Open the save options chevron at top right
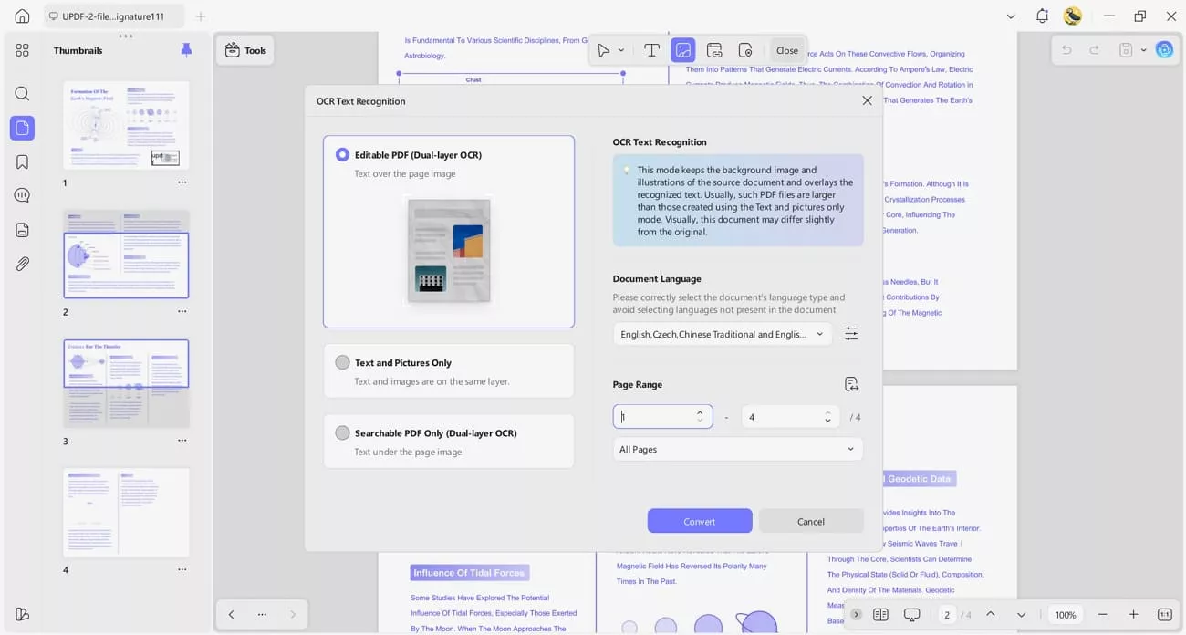This screenshot has width=1186, height=635. (x=1143, y=49)
